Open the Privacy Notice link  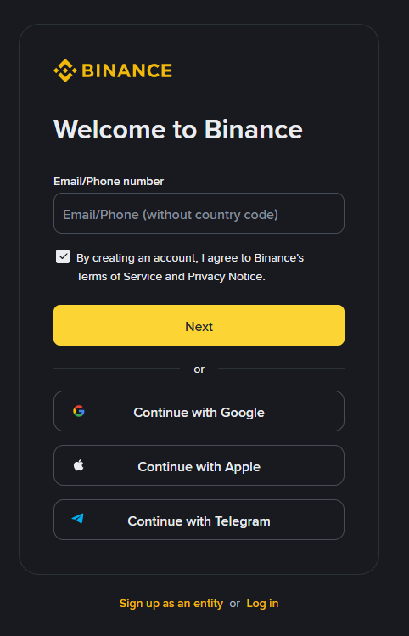(x=225, y=277)
